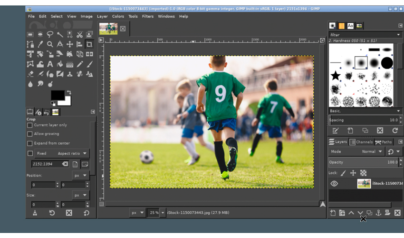Hide the iStock layer using eye icon
Image resolution: width=404 pixels, height=238 pixels.
click(334, 184)
